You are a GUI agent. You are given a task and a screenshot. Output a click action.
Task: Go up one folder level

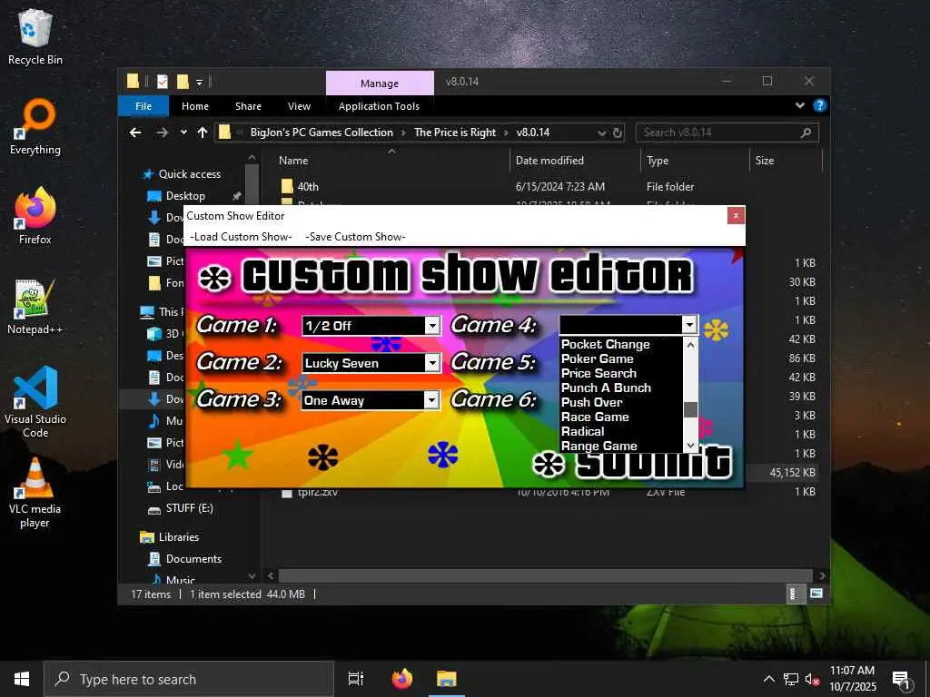[203, 133]
